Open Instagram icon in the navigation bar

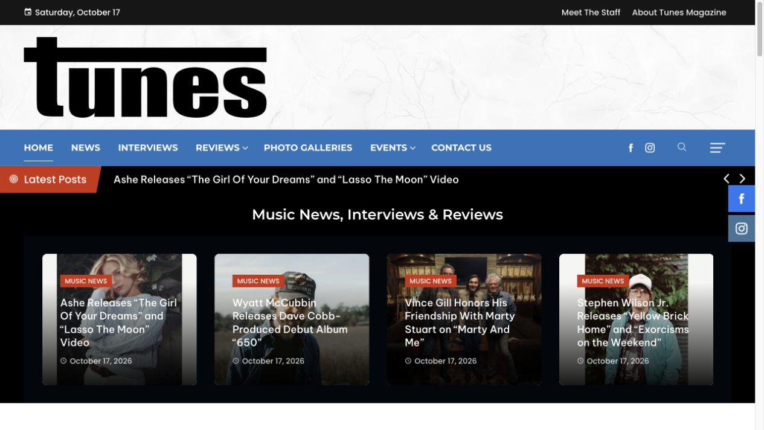point(650,148)
